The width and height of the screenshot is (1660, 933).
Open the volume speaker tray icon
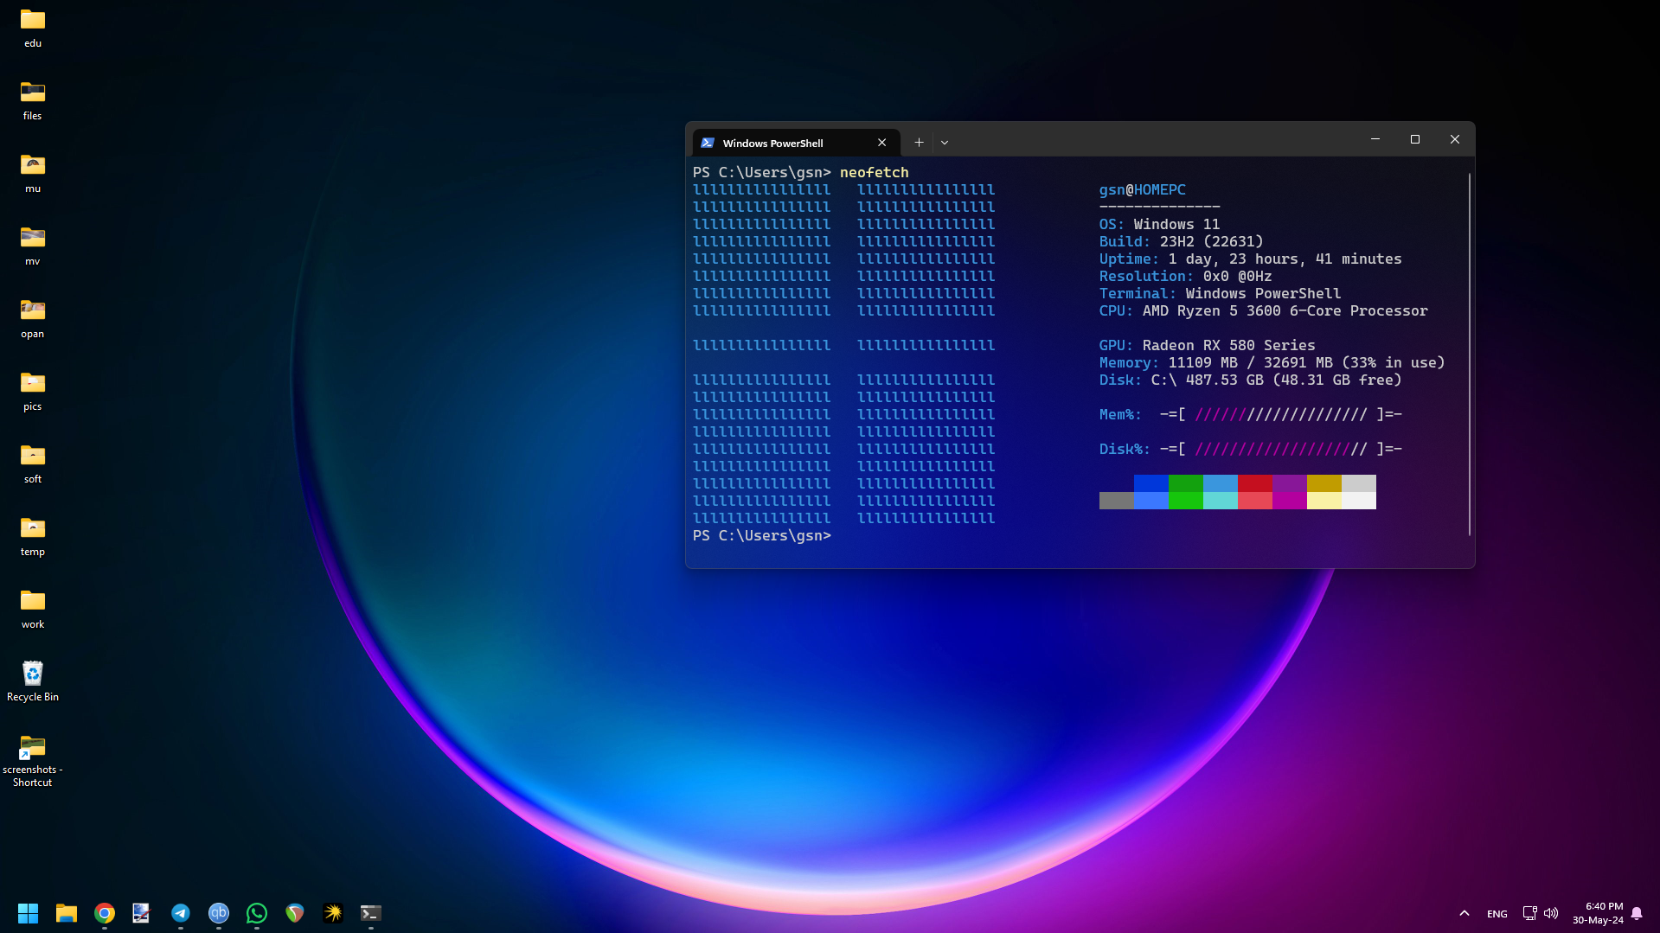pyautogui.click(x=1551, y=913)
